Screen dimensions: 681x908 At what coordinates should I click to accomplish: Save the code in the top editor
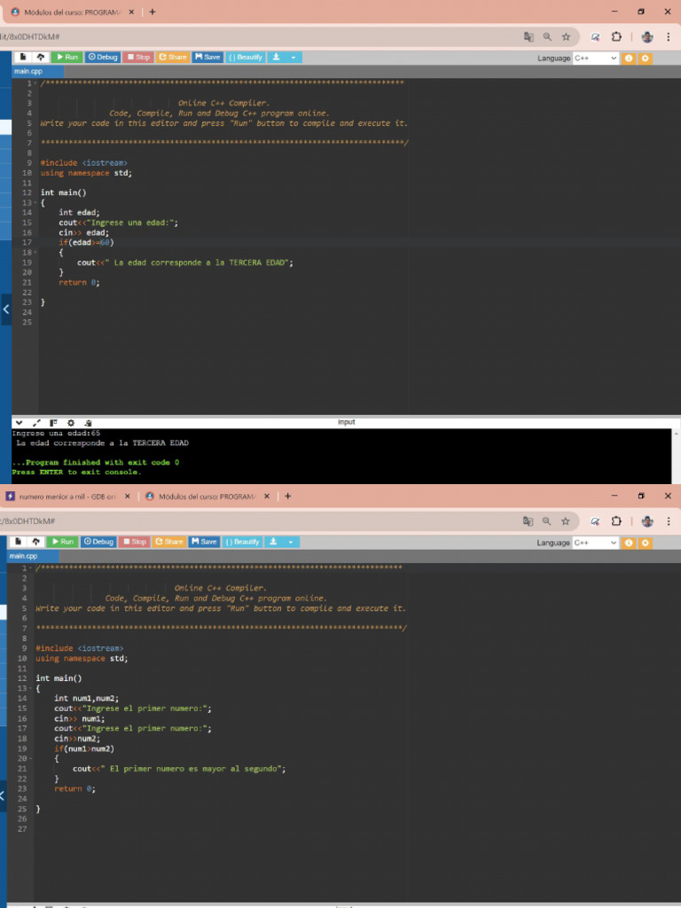[x=207, y=57]
